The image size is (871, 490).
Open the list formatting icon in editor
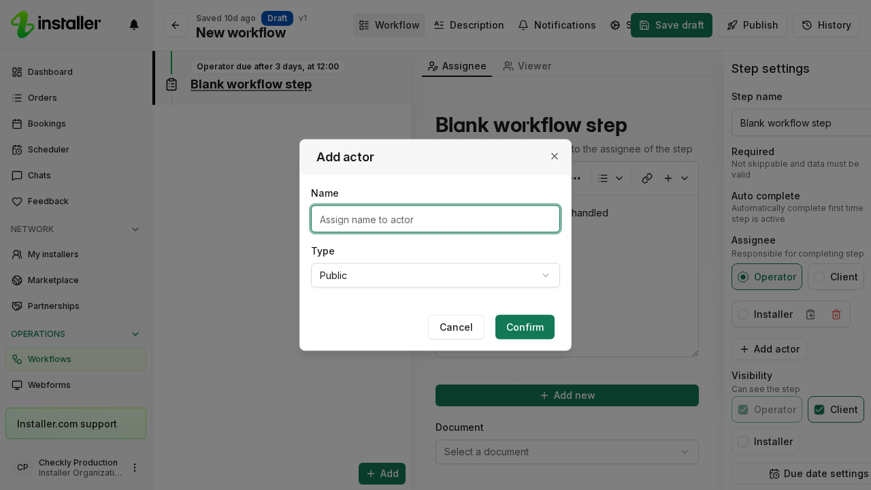pos(603,178)
